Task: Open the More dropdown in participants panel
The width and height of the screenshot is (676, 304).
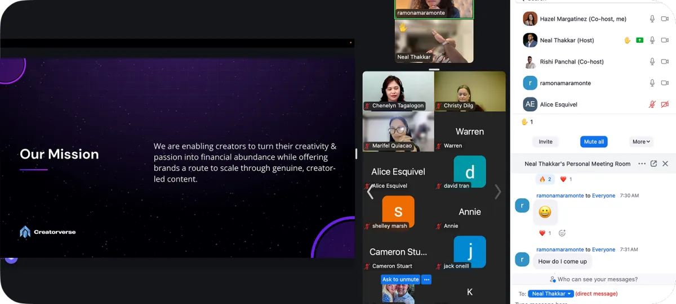Action: click(x=642, y=142)
